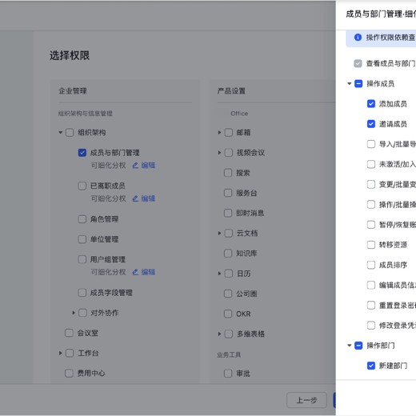Collapse the 组织架构 tree node

61,132
